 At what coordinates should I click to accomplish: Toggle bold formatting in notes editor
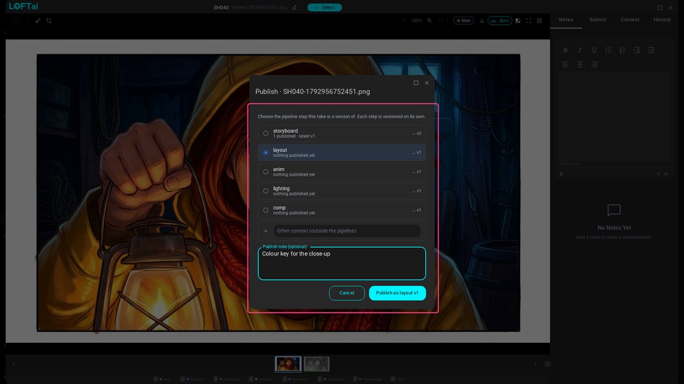[x=565, y=50]
